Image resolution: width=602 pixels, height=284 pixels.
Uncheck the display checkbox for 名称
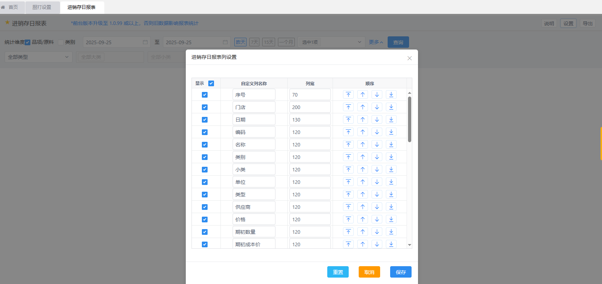[x=205, y=145]
